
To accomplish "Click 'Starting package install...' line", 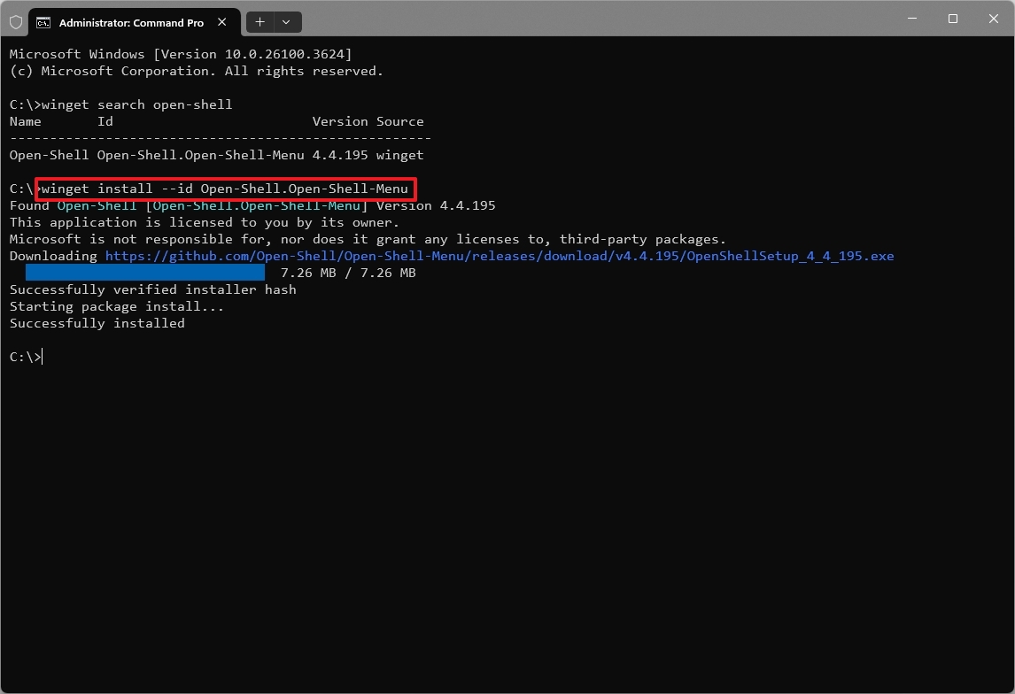I will 117,306.
